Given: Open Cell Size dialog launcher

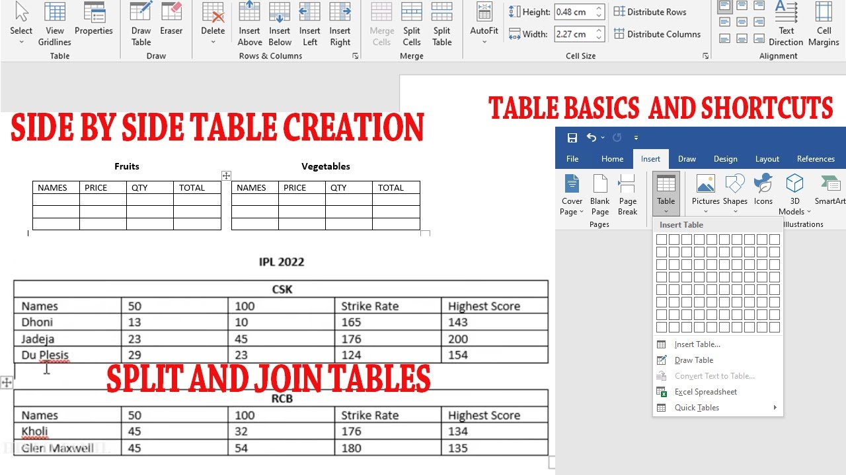Looking at the screenshot, I should tap(705, 57).
